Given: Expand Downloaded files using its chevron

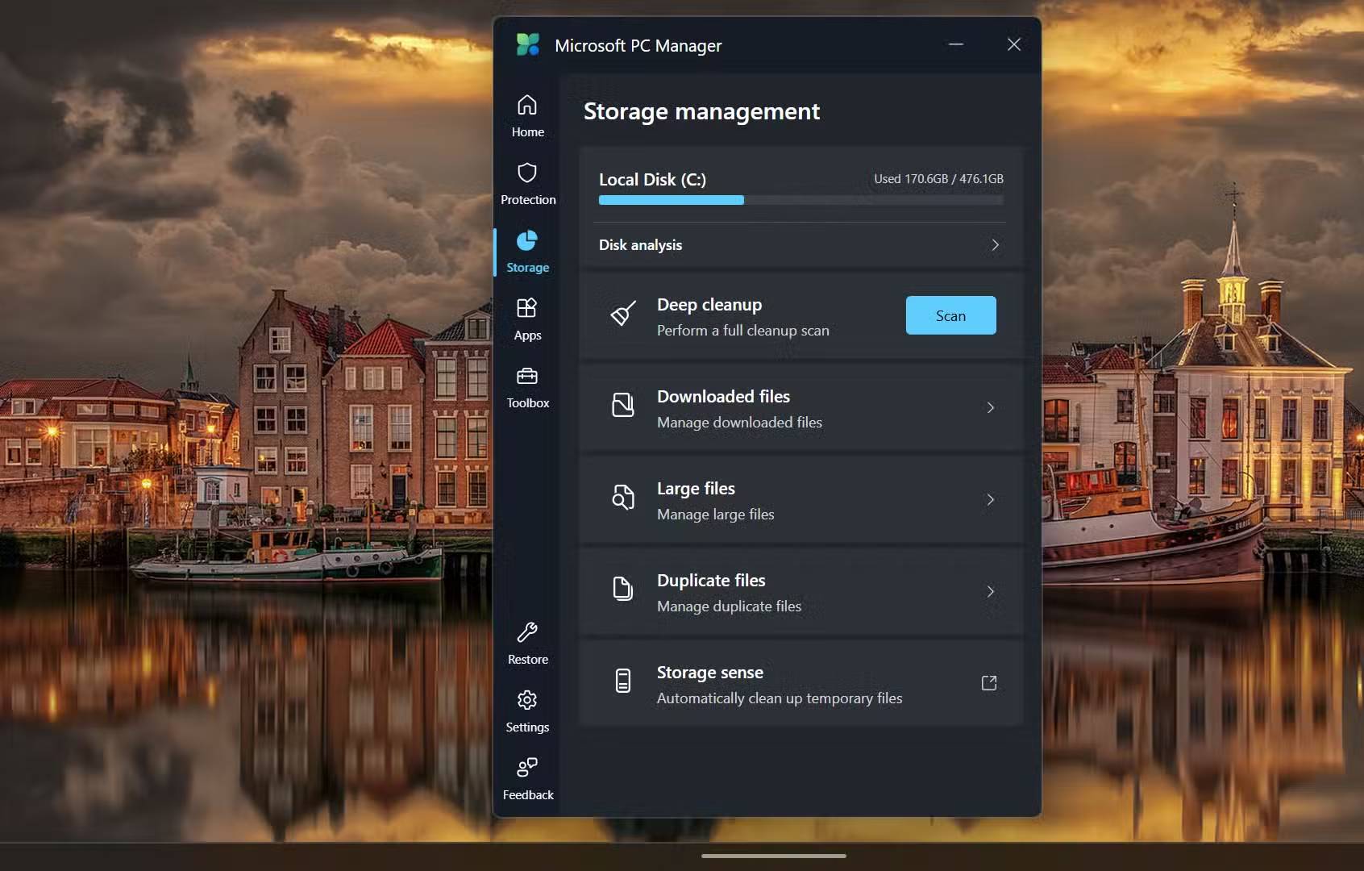Looking at the screenshot, I should [x=990, y=408].
